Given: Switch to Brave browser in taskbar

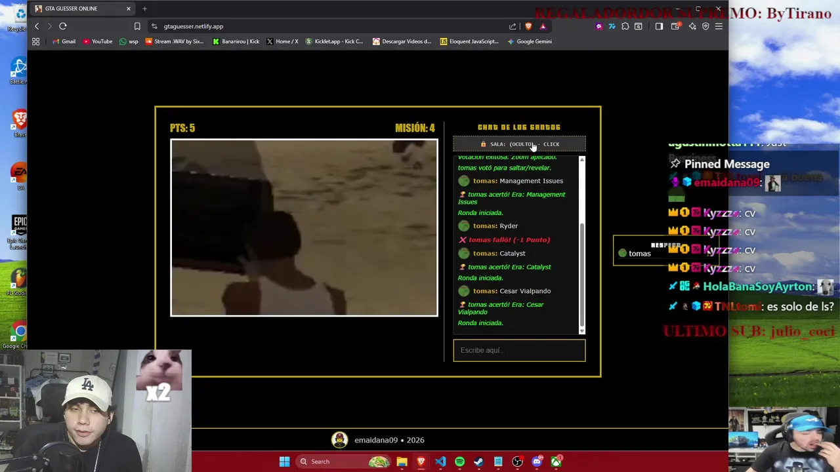Looking at the screenshot, I should pyautogui.click(x=421, y=462).
